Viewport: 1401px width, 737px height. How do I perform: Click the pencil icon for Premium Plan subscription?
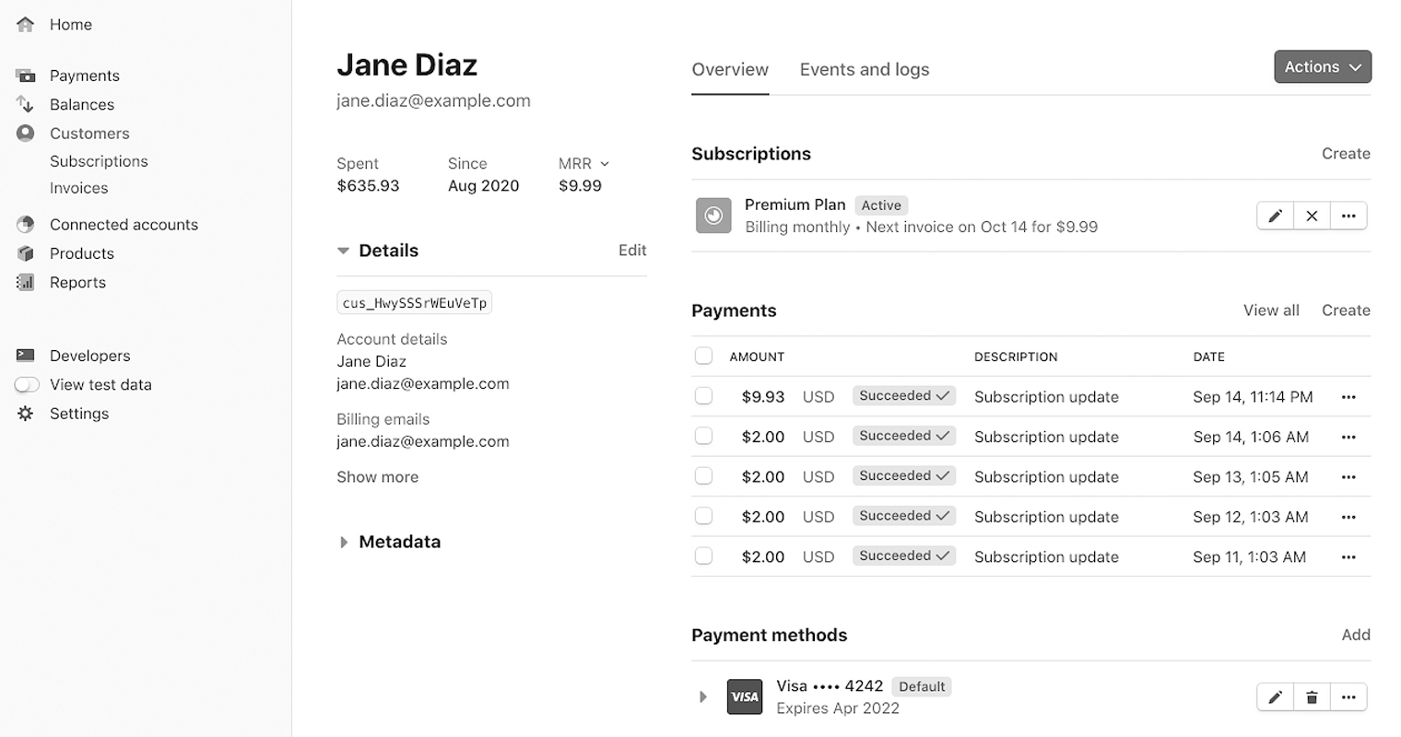click(1275, 216)
